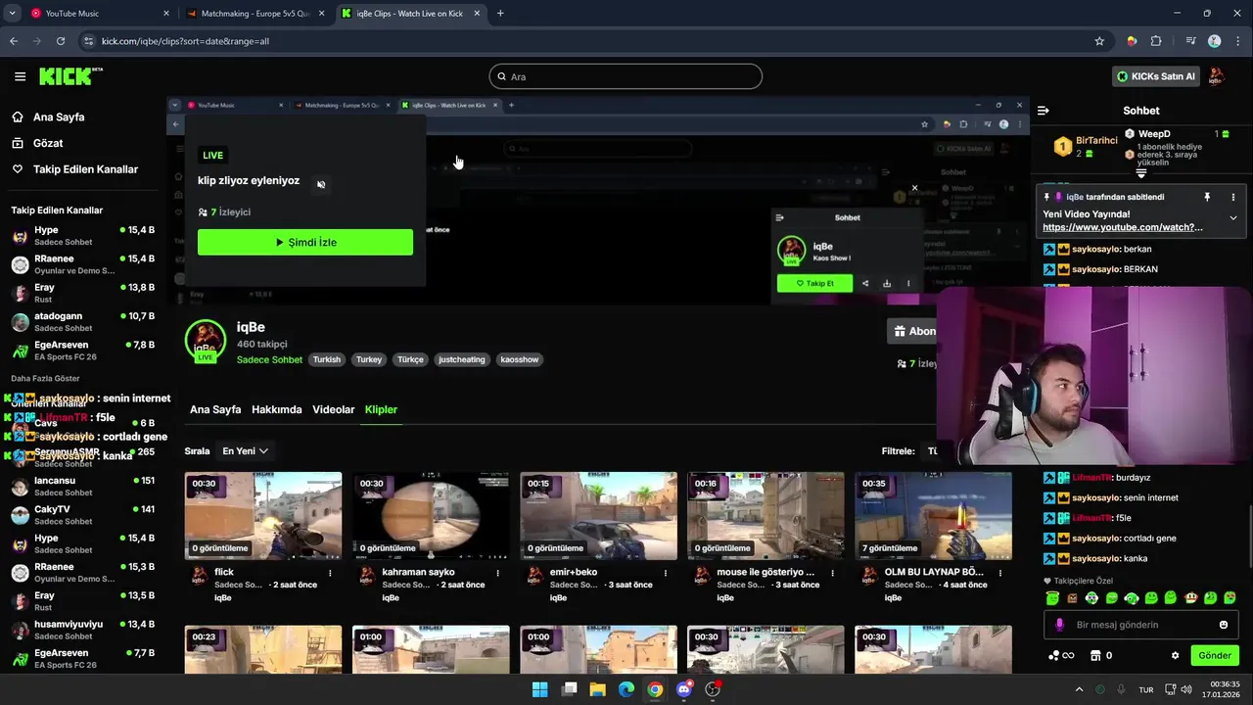This screenshot has height=705, width=1253.
Task: Show hidden system tray icons
Action: click(1080, 689)
